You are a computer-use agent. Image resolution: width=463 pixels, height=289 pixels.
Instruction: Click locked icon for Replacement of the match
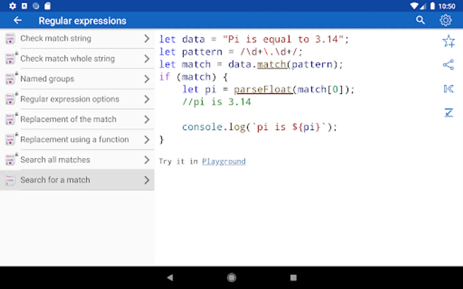tap(11, 119)
